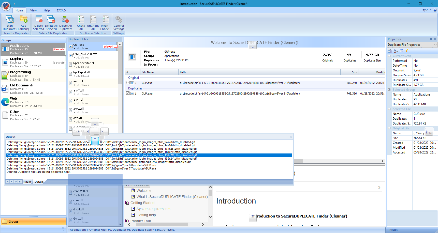Expand the Getting Started help book

(x=127, y=203)
